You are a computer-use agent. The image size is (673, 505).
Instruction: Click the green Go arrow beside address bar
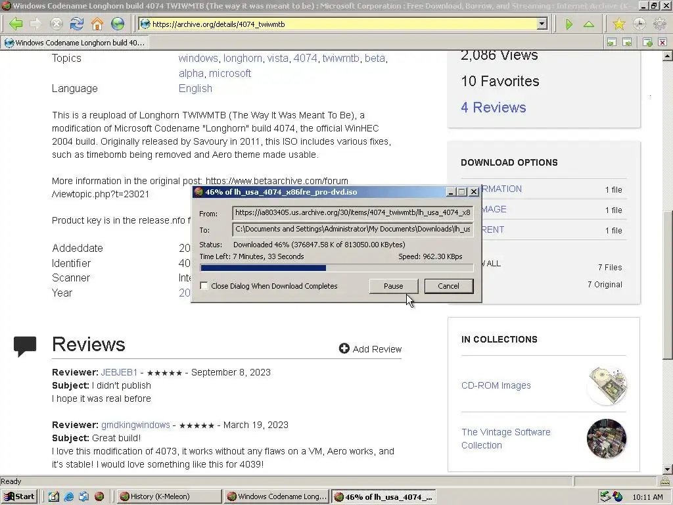569,24
